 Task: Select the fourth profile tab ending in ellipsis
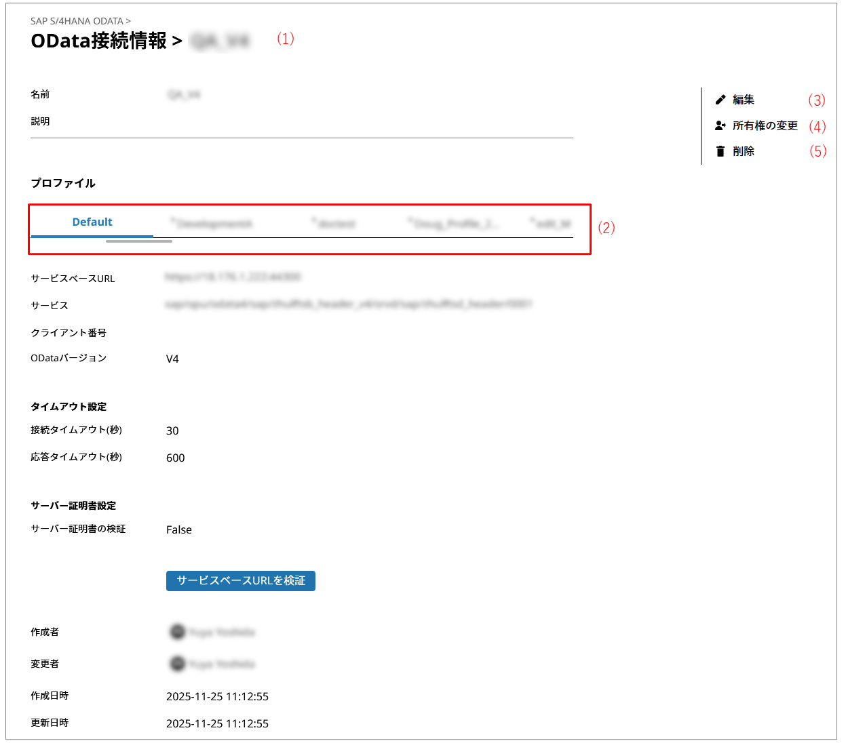pyautogui.click(x=453, y=223)
